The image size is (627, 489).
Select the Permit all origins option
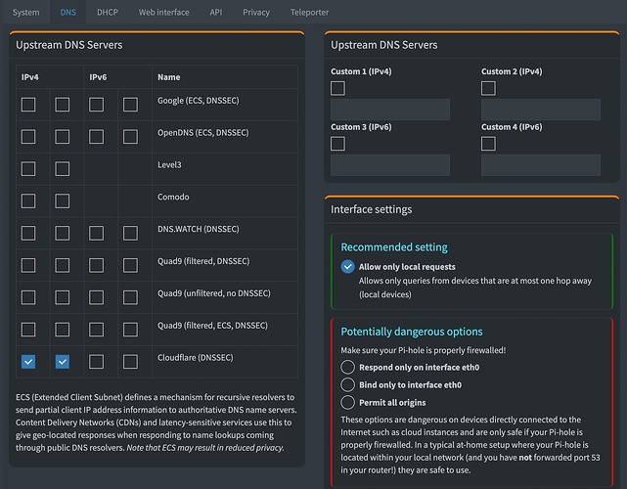click(347, 402)
